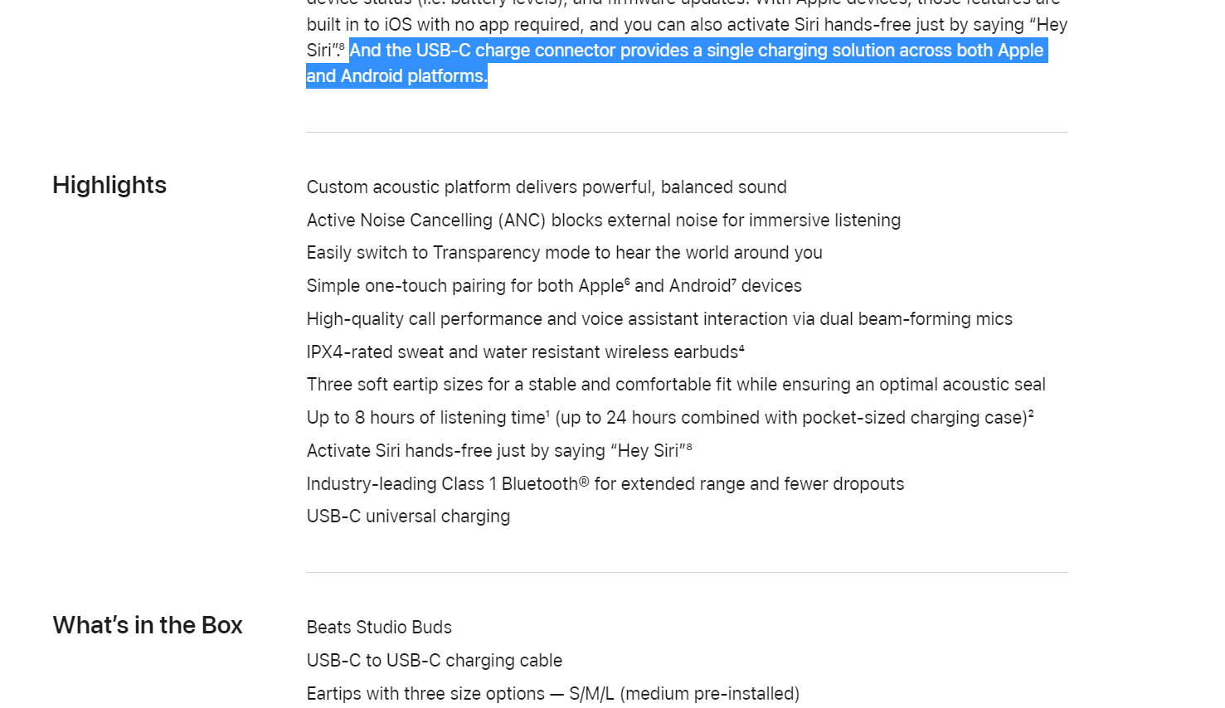Click the What's in the Box heading
The width and height of the screenshot is (1225, 708).
click(148, 625)
